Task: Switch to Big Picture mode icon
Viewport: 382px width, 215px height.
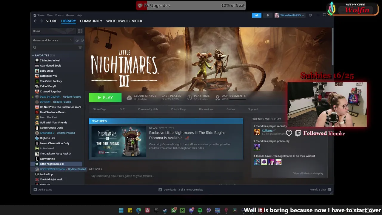Action: click(x=310, y=15)
